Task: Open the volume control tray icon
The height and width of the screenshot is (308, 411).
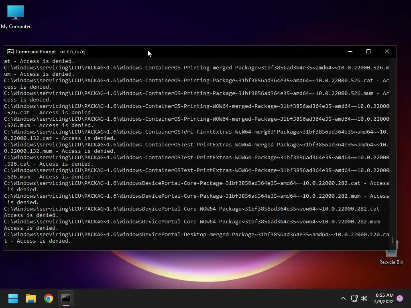Action: click(364, 298)
